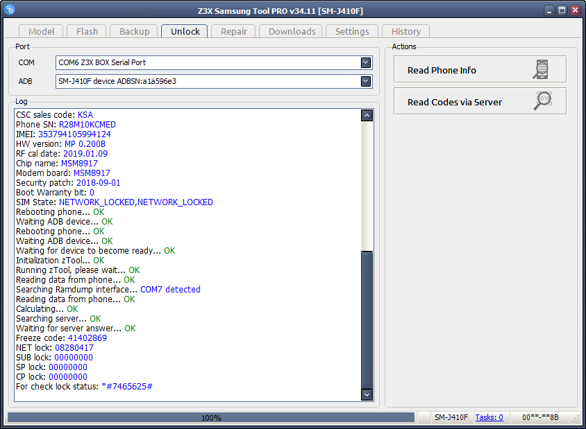Click the Modem board MSM8917 value

tap(92, 173)
